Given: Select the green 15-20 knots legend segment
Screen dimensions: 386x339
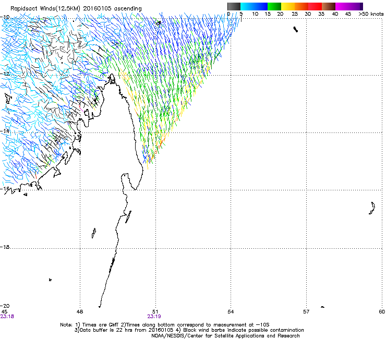Looking at the screenshot, I should [274, 6].
